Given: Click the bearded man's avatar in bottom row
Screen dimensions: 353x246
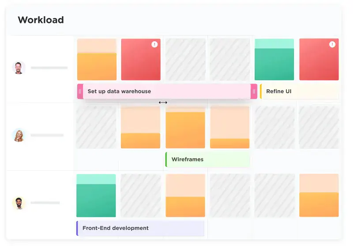Looking at the screenshot, I should [19, 203].
